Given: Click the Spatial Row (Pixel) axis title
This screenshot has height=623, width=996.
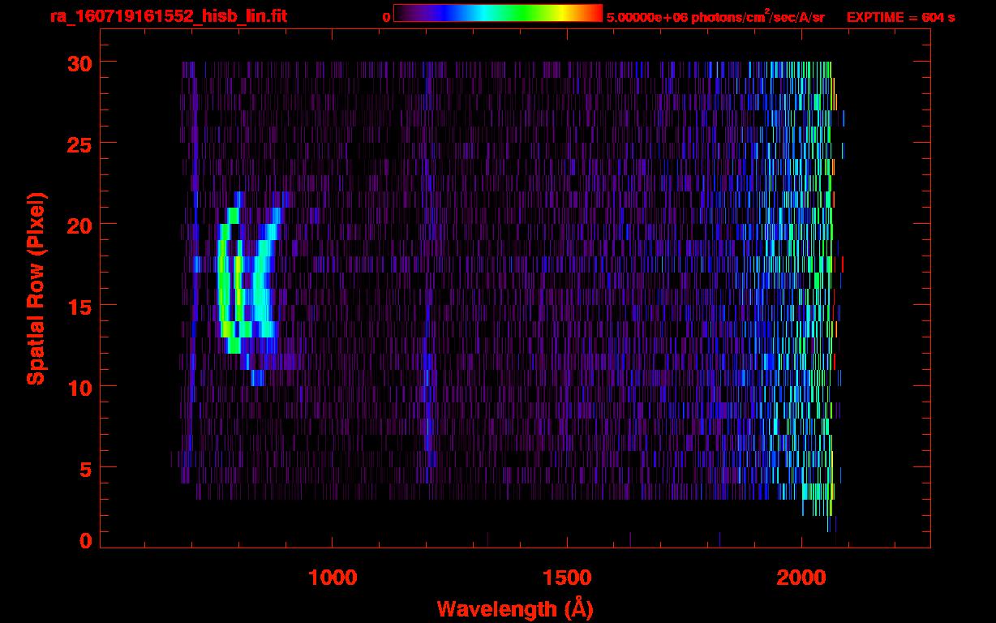Looking at the screenshot, I should (x=36, y=289).
